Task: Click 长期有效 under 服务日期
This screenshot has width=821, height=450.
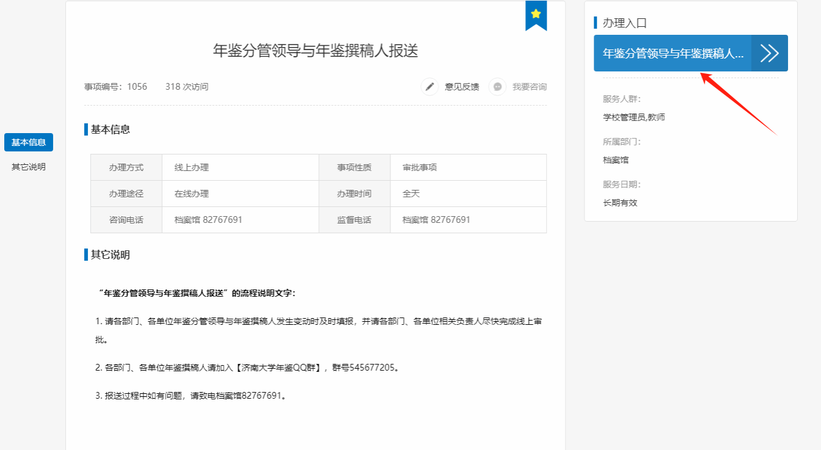Action: coord(620,203)
